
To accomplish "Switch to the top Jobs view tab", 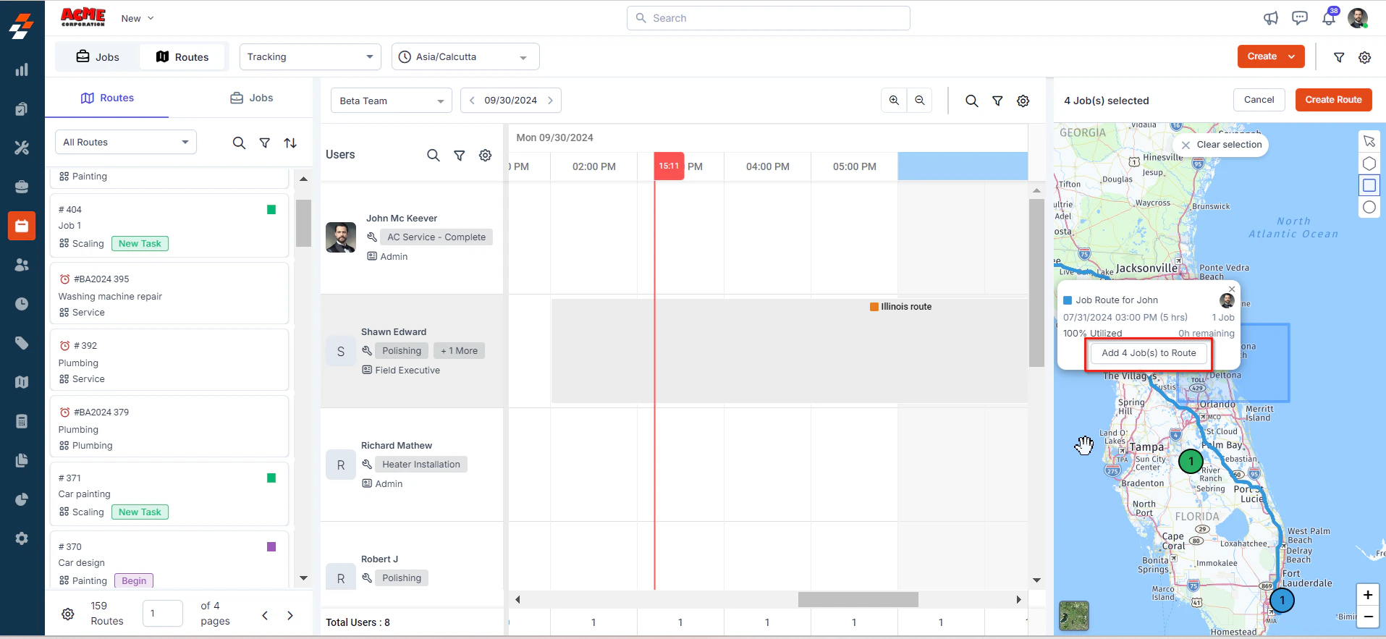I will click(x=98, y=56).
